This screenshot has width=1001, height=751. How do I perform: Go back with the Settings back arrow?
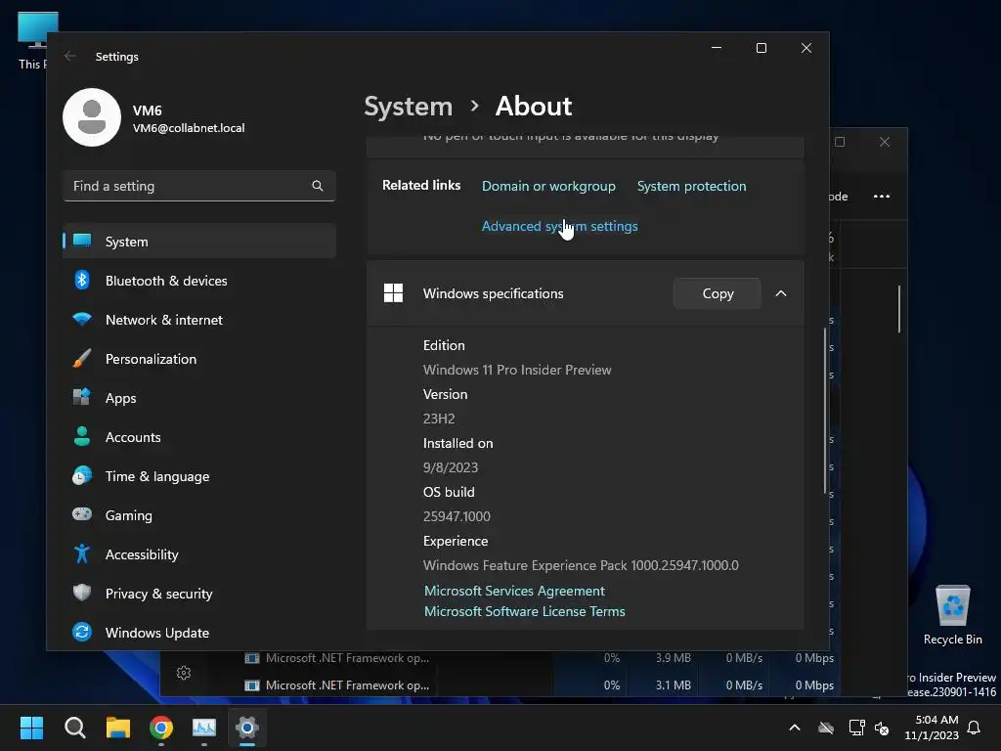pyautogui.click(x=70, y=56)
